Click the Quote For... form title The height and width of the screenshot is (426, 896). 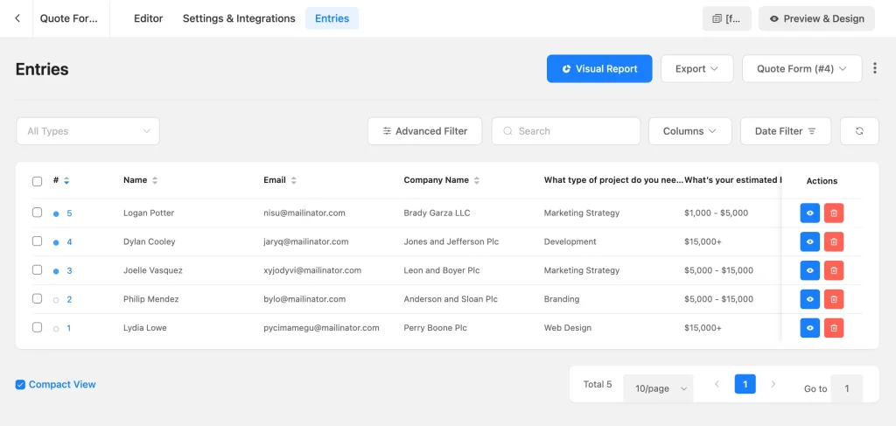pyautogui.click(x=68, y=18)
